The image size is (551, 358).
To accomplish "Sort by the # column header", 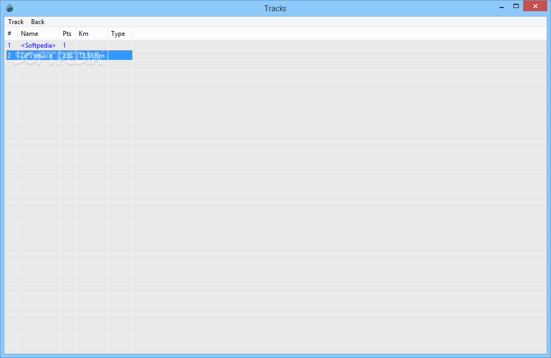I will tap(12, 34).
